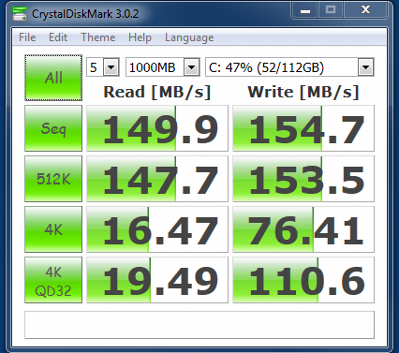Start the 512K benchmark test
Viewport: 399px width, 353px height.
click(53, 179)
